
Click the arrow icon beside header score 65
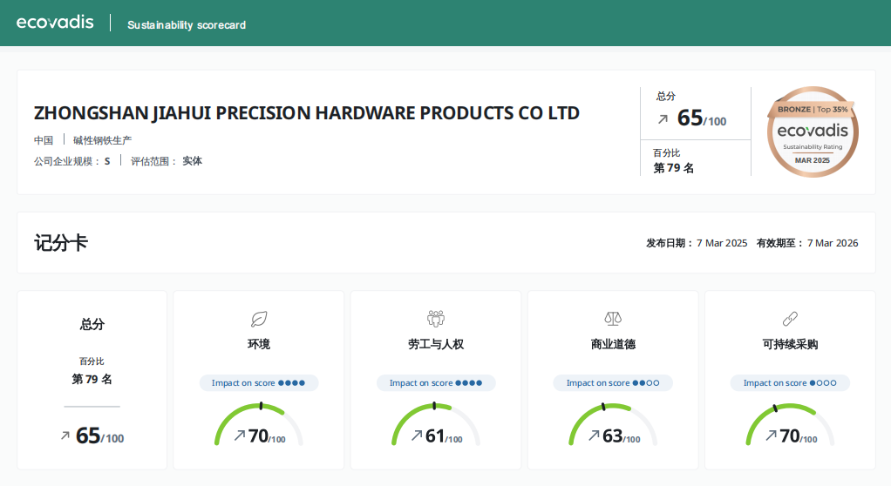(663, 118)
